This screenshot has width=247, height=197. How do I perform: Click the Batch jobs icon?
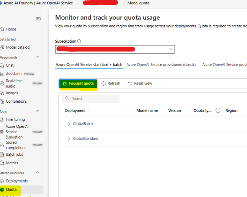(x=2, y=154)
